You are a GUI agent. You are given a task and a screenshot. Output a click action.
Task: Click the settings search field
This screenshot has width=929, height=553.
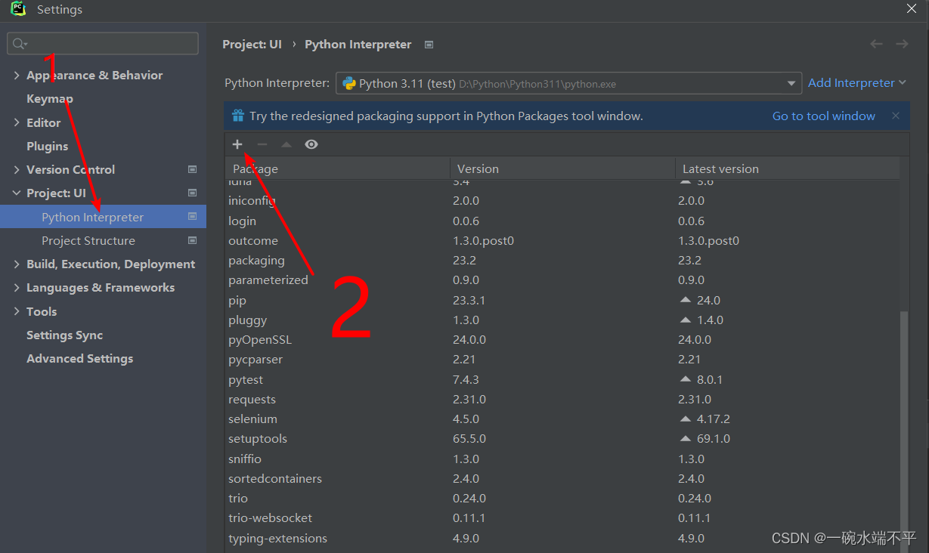coord(103,43)
